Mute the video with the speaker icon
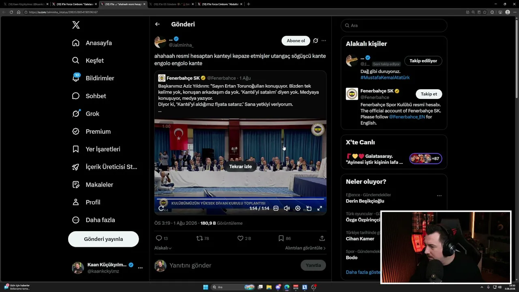Screen dimensions: 519x292 point(287,208)
